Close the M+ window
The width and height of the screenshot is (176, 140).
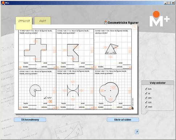point(173,3)
